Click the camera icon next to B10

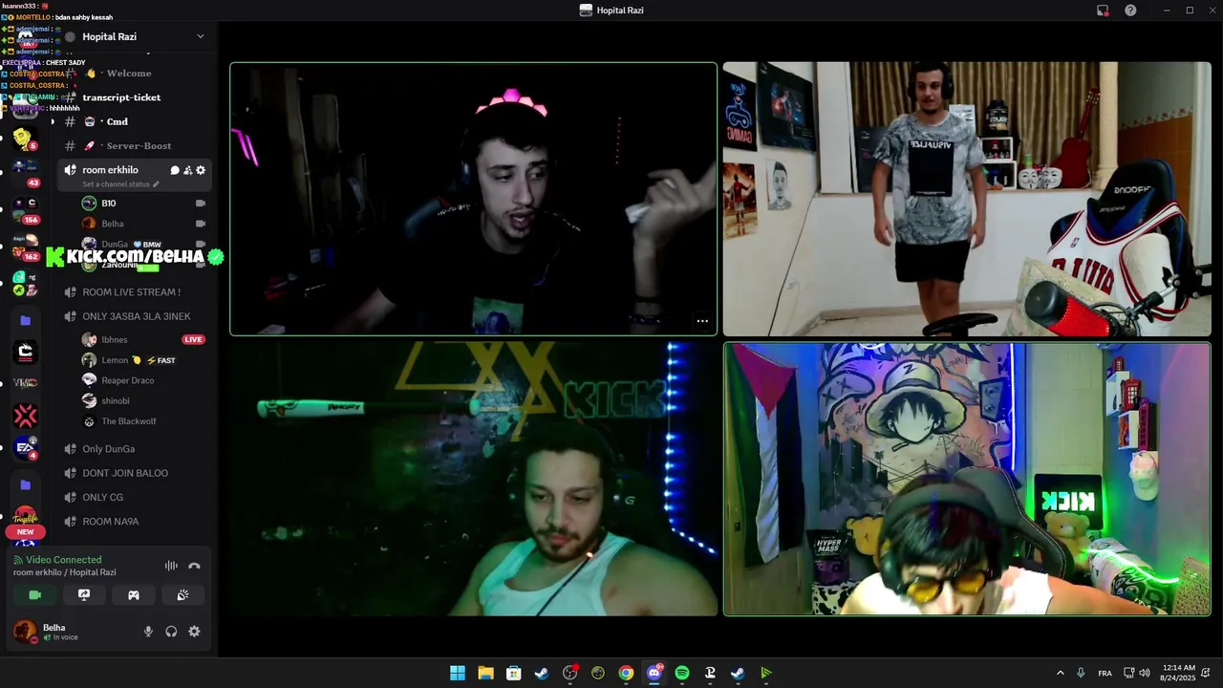point(201,204)
